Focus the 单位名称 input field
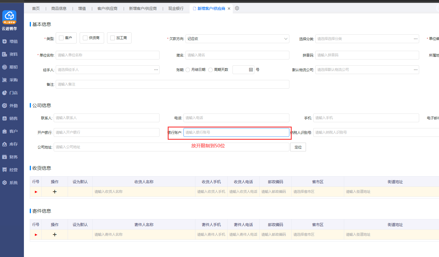This screenshot has width=439, height=257. pos(108,55)
